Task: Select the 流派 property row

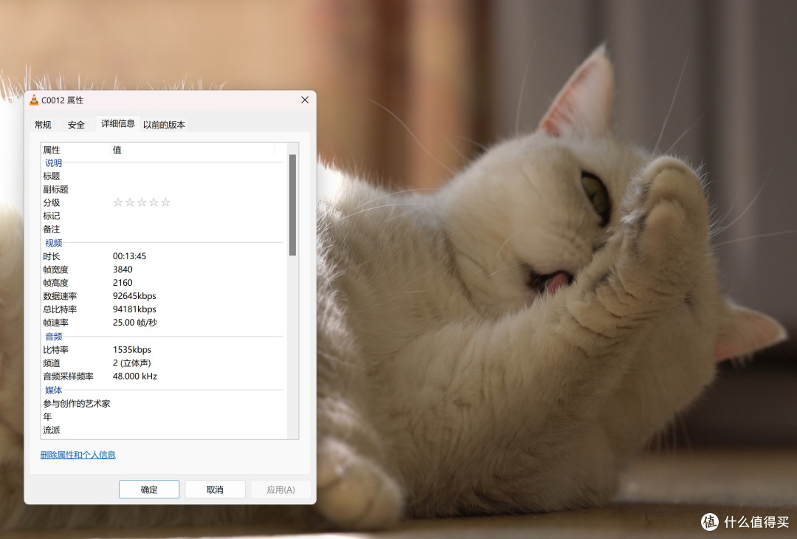Action: tap(164, 430)
